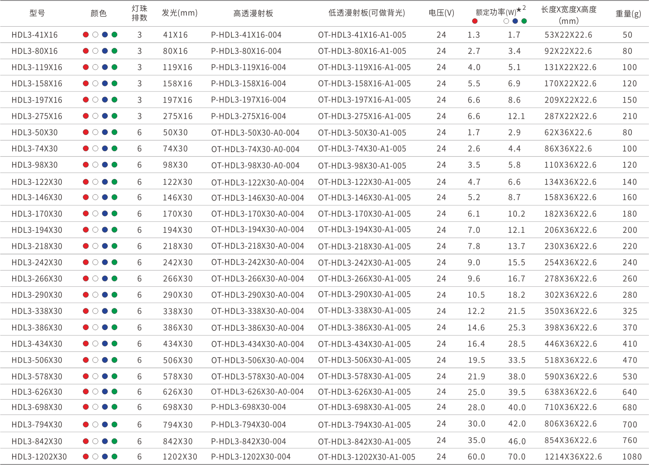Image resolution: width=649 pixels, height=465 pixels.
Task: Click the red dot in HDL3-41X16 row
Action: pos(86,35)
